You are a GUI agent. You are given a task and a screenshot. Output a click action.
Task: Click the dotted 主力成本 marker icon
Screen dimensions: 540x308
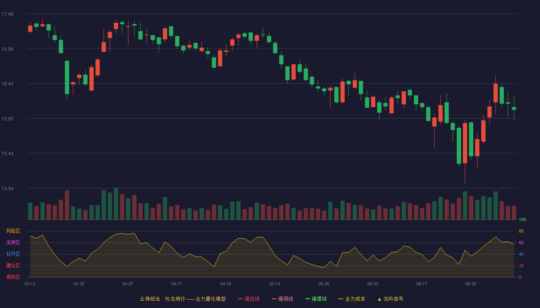(341, 299)
